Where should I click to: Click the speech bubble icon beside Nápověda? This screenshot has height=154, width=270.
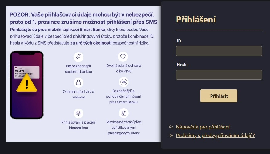click(x=171, y=127)
